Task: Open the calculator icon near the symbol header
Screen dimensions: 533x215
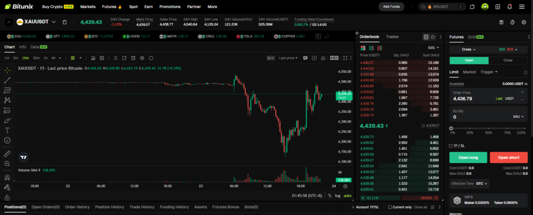Action: [x=501, y=22]
